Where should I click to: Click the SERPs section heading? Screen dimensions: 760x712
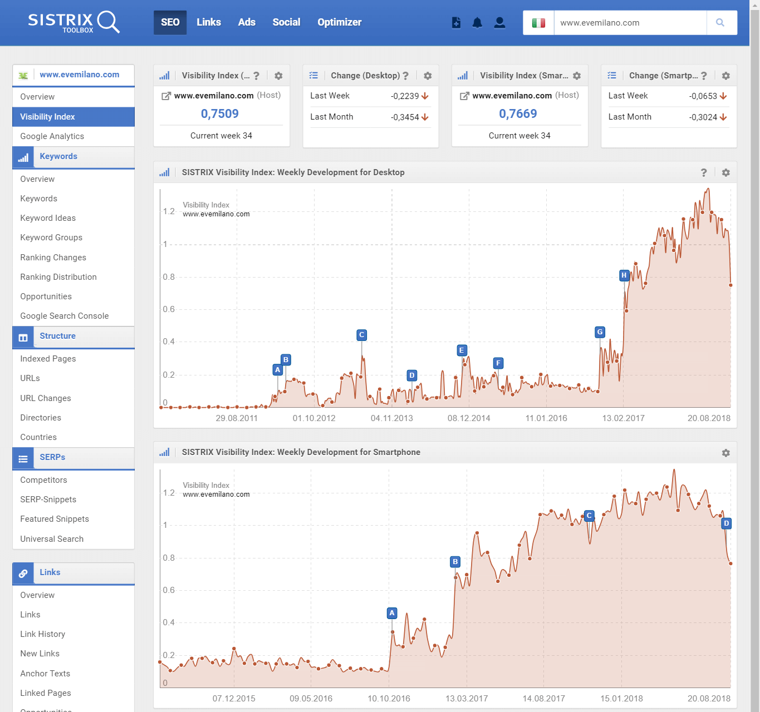click(x=52, y=457)
